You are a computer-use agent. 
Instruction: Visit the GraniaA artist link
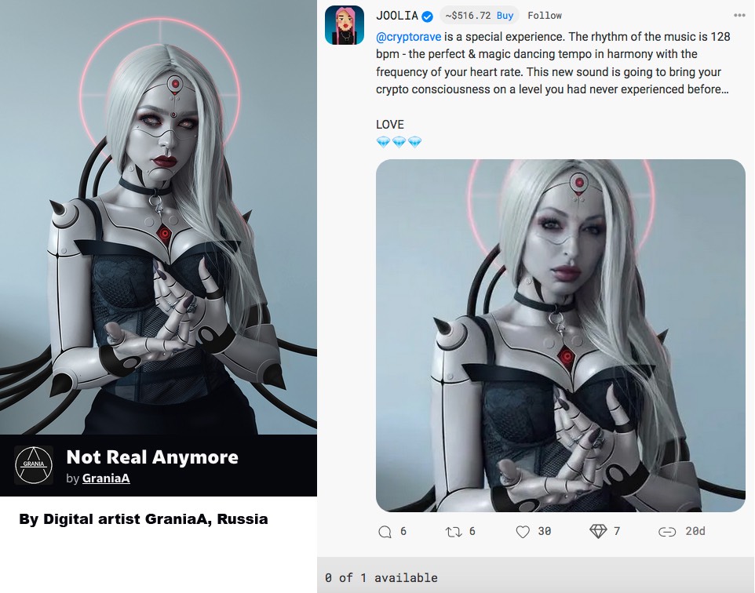tap(106, 478)
